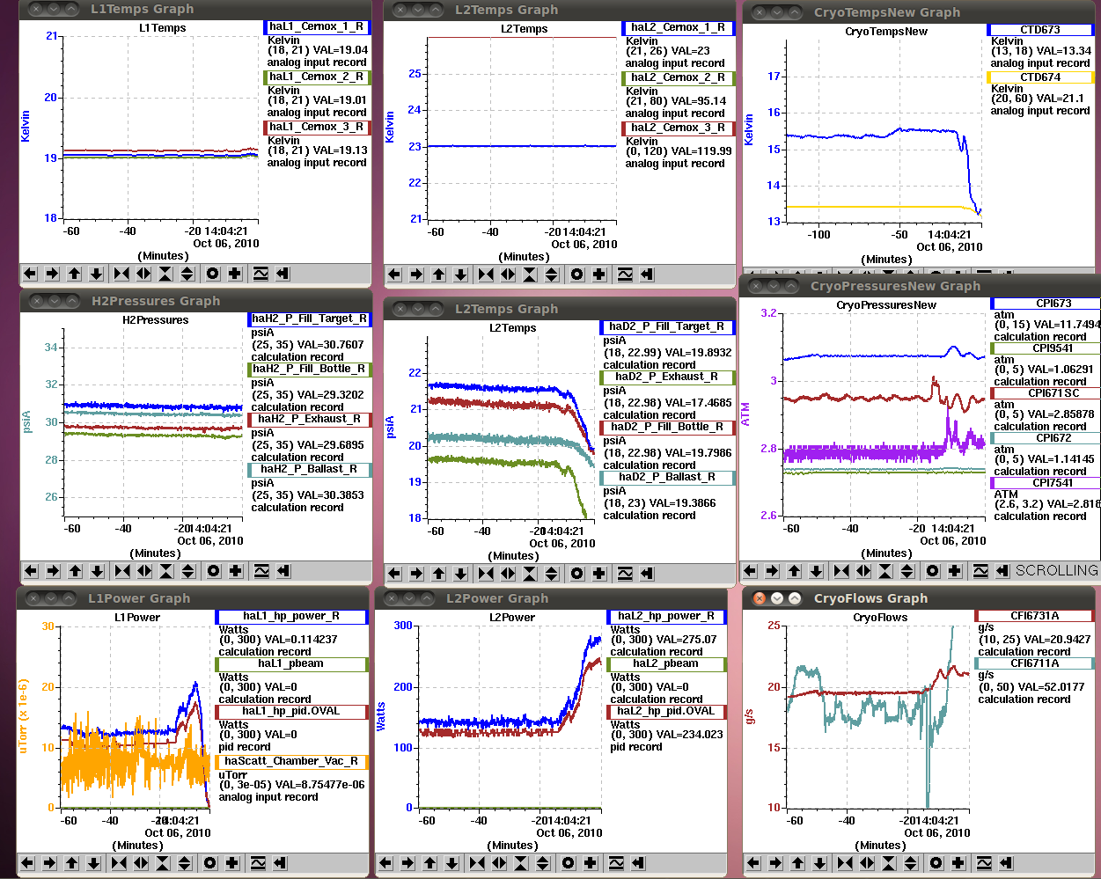Image resolution: width=1101 pixels, height=879 pixels.
Task: Select the haH2_P_Ballast_R legend entry
Action: [310, 470]
